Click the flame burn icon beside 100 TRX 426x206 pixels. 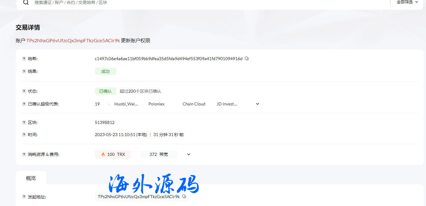tap(103, 154)
